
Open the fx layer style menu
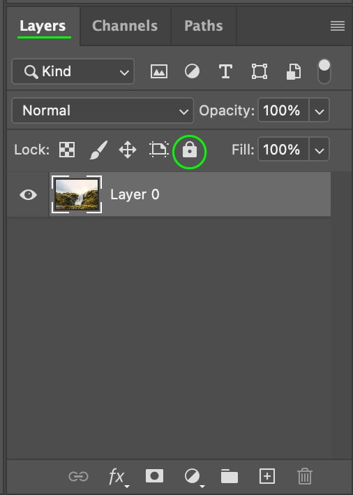pos(118,477)
